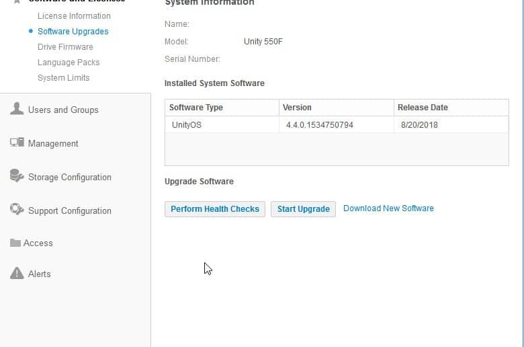Open Storage Configuration category
The image size is (524, 347).
point(69,177)
